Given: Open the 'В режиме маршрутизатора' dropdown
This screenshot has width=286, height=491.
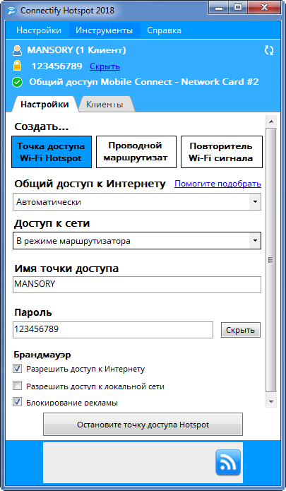Looking at the screenshot, I should tap(137, 241).
